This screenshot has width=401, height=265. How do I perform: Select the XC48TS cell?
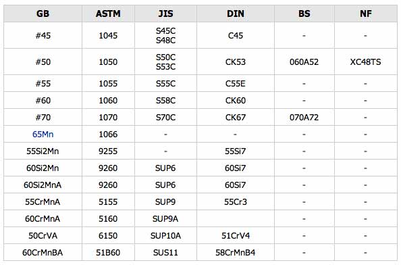[x=366, y=62]
